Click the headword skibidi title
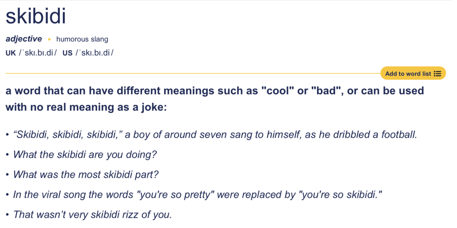This screenshot has width=457, height=228. (x=36, y=17)
